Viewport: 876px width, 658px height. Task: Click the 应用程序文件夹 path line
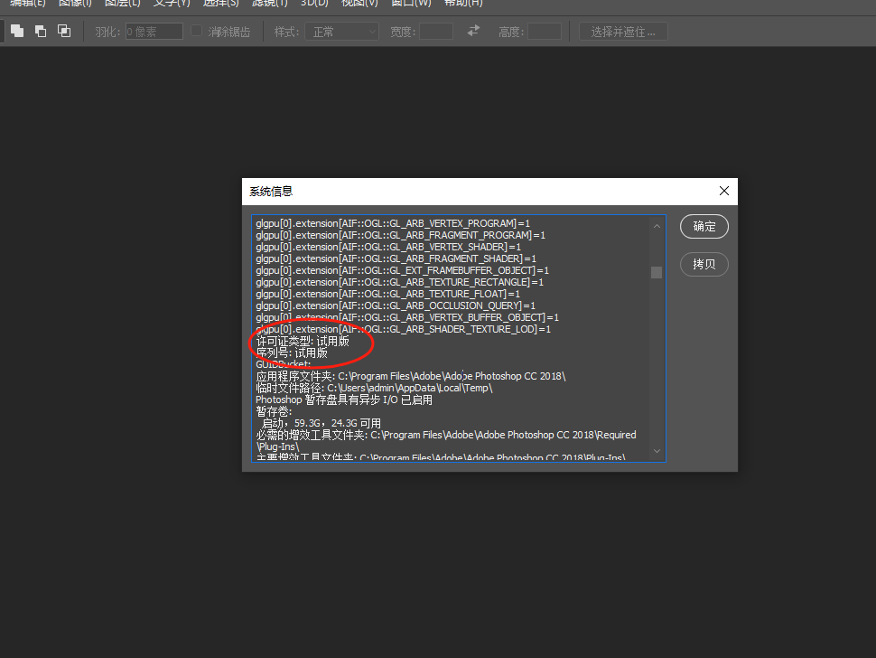411,376
